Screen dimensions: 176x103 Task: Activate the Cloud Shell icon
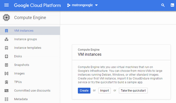point(172,5)
